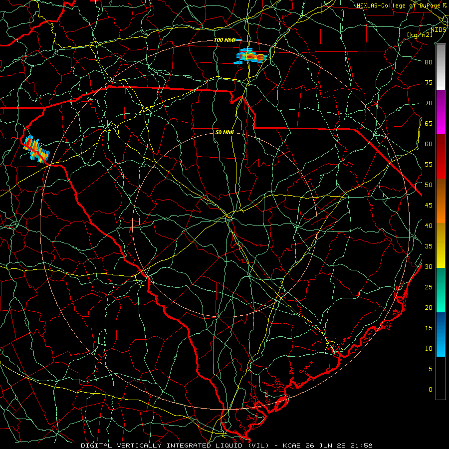Click the 100 NMI range ring label
449x449 pixels.
click(x=224, y=40)
